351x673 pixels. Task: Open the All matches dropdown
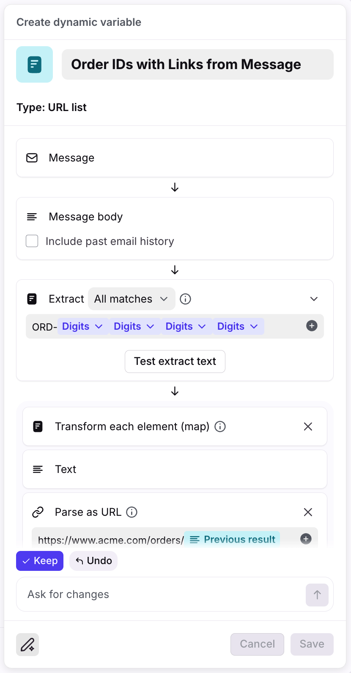click(x=132, y=299)
